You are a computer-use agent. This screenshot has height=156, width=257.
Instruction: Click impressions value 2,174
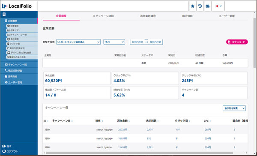coord(150,129)
